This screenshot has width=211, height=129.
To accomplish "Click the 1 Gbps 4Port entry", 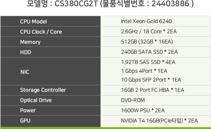I will [x=144, y=71].
